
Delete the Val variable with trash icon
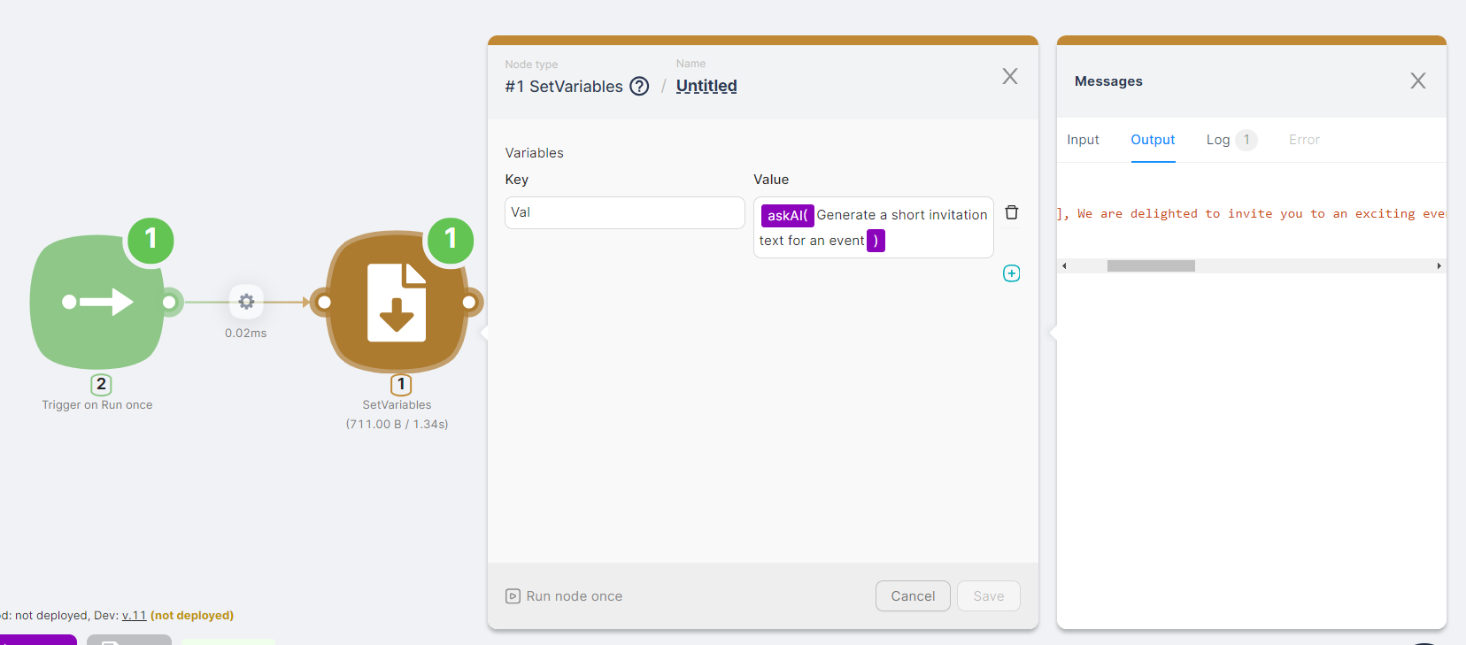point(1011,212)
